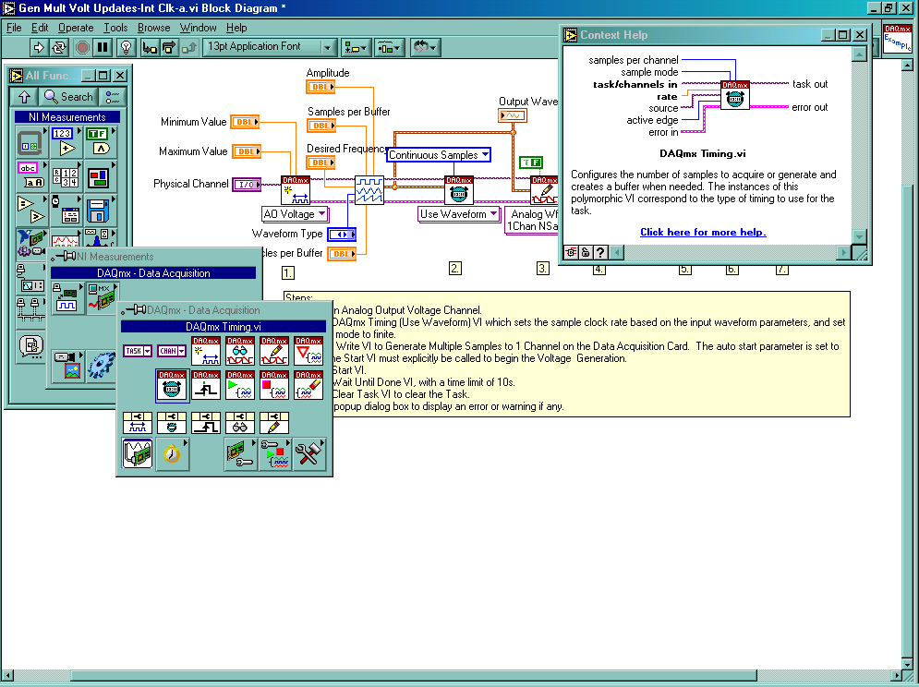919x687 pixels.
Task: Toggle show optional terminals in Context Help
Action: (x=570, y=252)
